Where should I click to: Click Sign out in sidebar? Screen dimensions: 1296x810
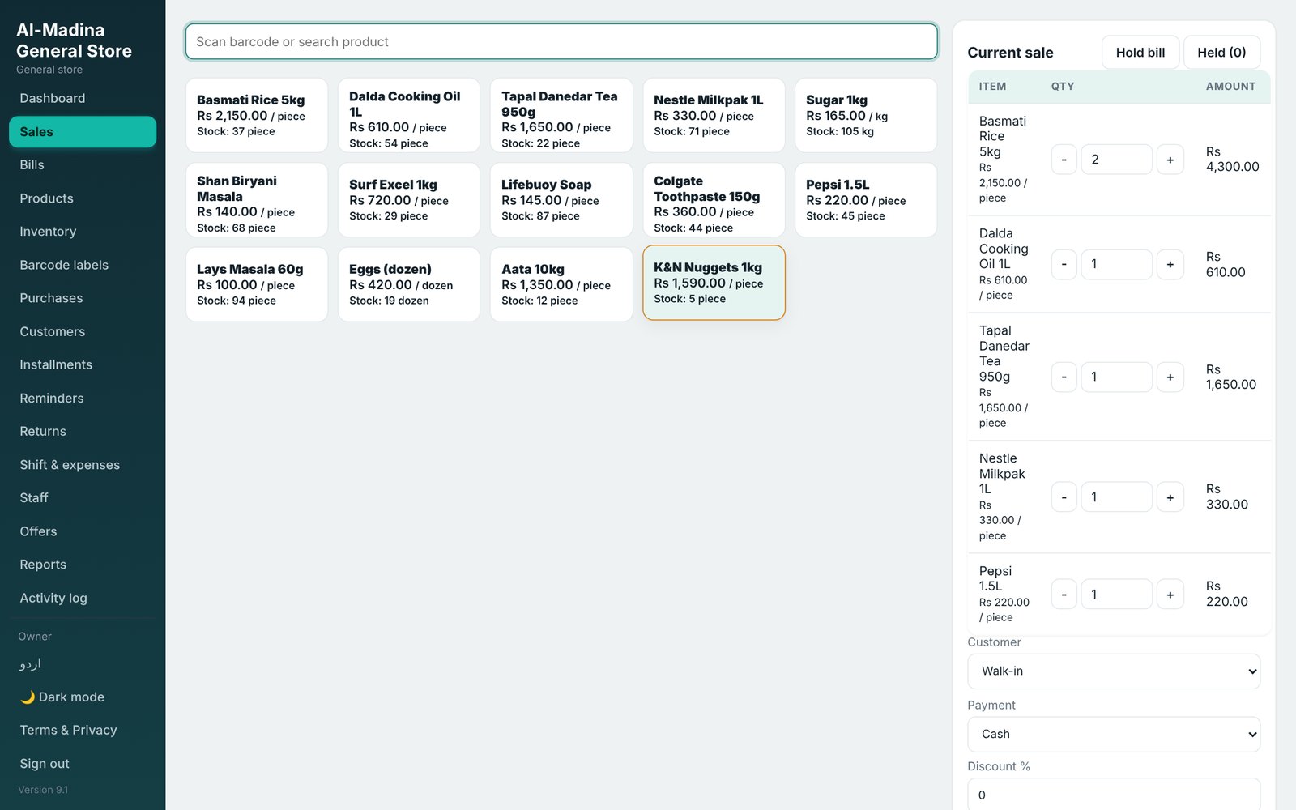[x=83, y=764]
